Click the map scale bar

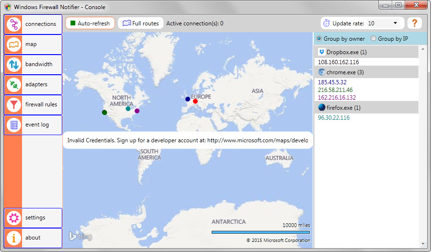(261, 232)
